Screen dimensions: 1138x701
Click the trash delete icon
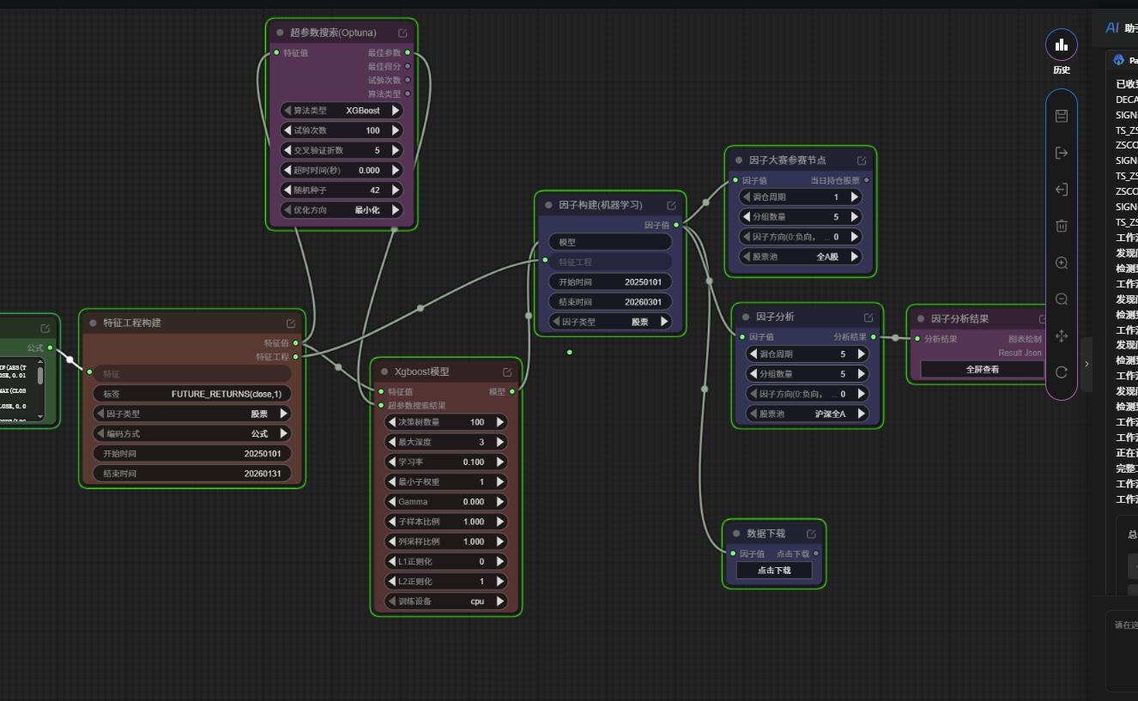click(x=1062, y=226)
